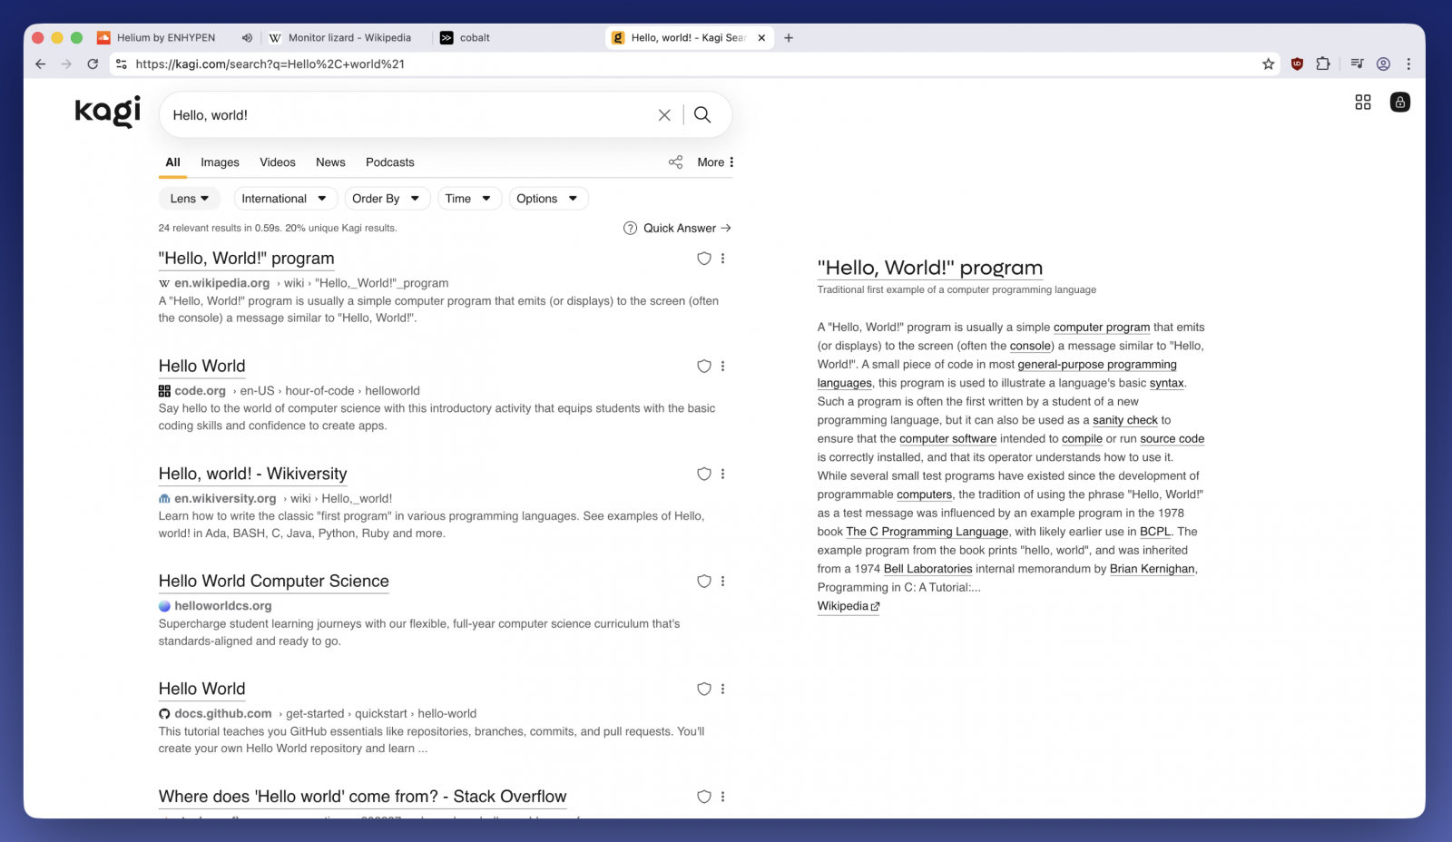Screen dimensions: 1452x842
Task: Open the Hello World Computer Science result
Action: [274, 582]
